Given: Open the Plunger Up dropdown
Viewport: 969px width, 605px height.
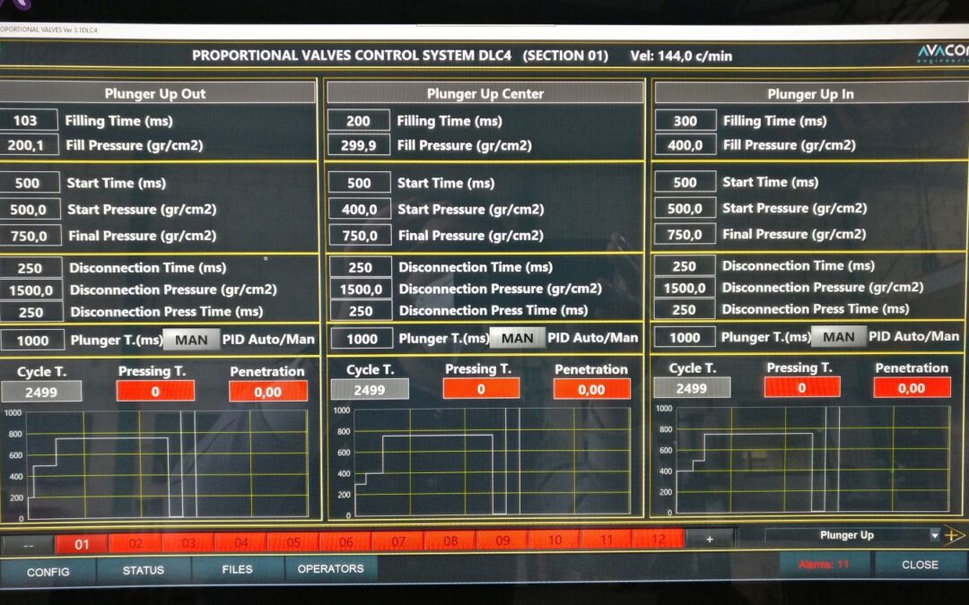Looking at the screenshot, I should coord(851,535).
